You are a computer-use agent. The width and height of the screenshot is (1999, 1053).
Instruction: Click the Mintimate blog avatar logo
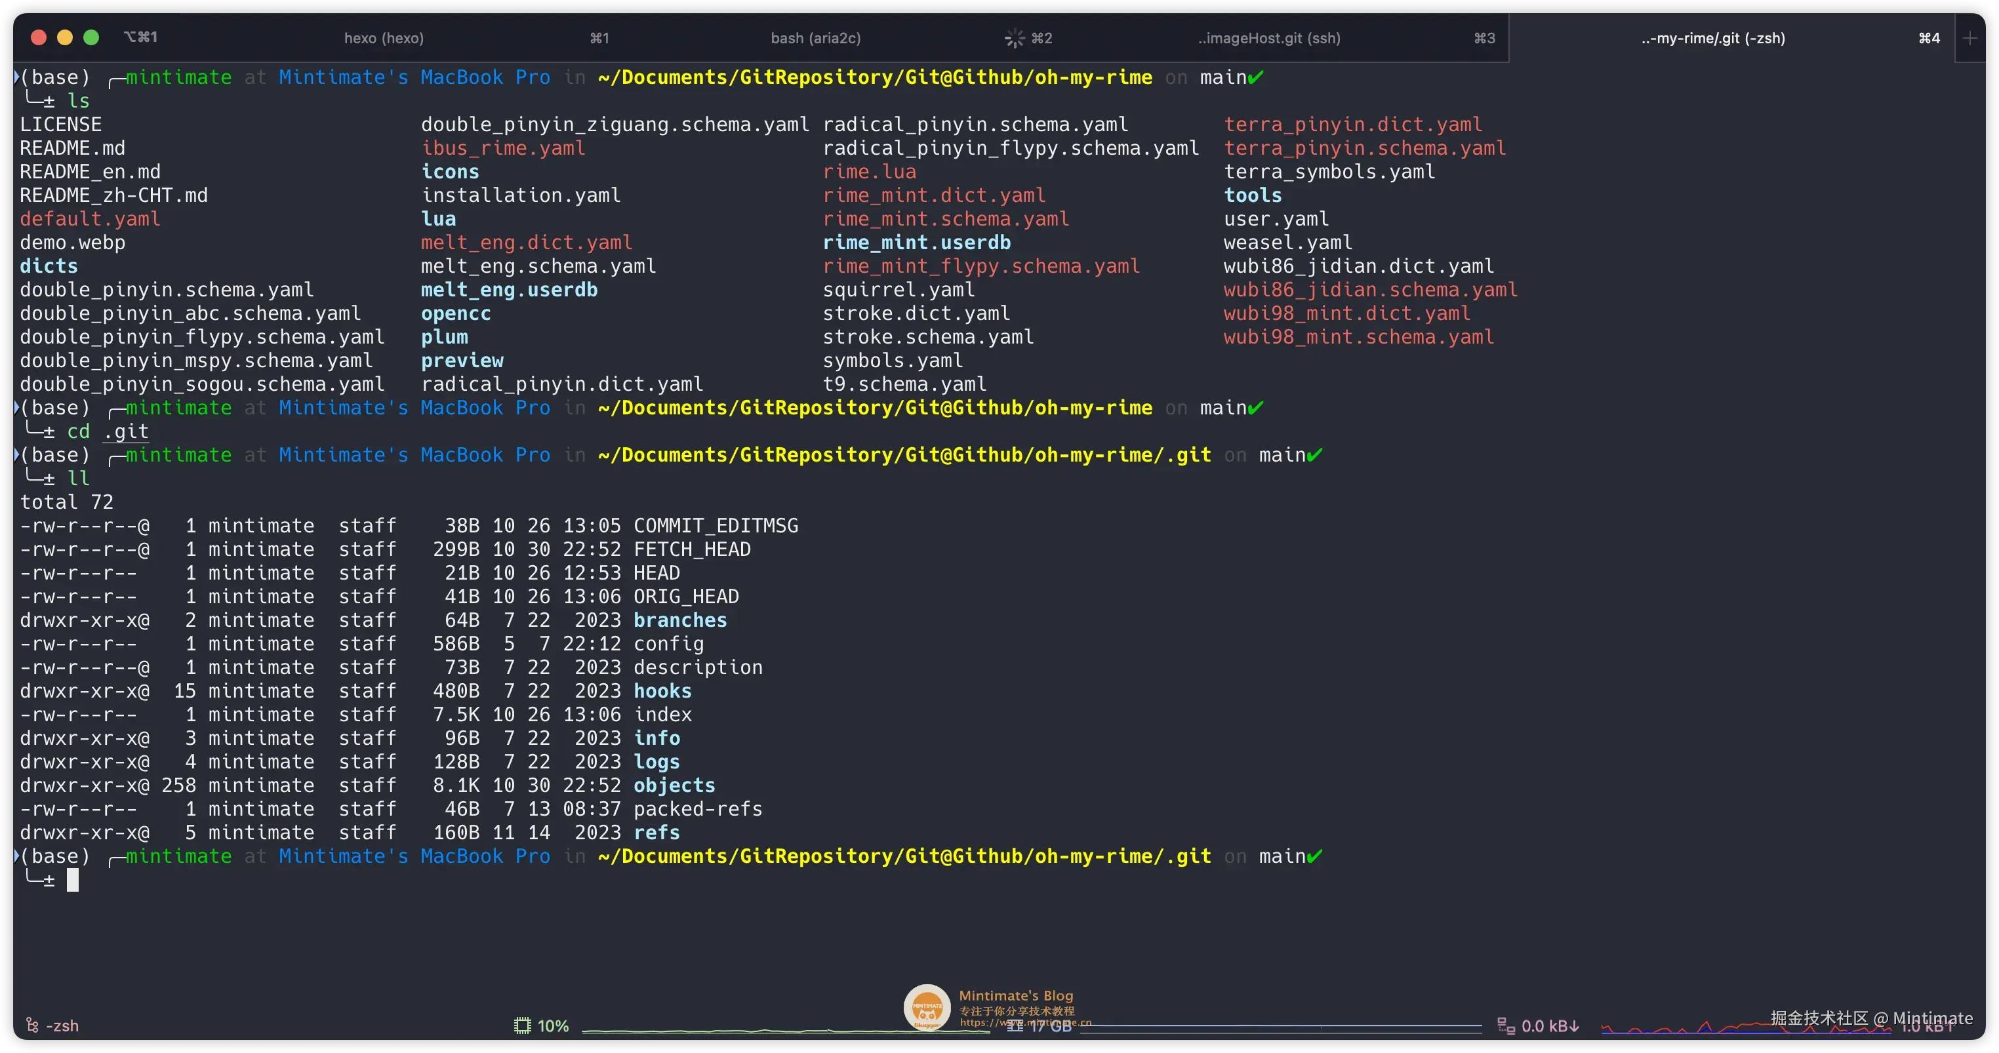[x=927, y=1006]
